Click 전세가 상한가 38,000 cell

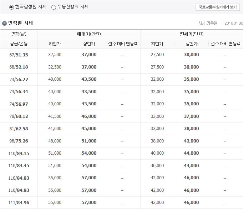coord(191,129)
